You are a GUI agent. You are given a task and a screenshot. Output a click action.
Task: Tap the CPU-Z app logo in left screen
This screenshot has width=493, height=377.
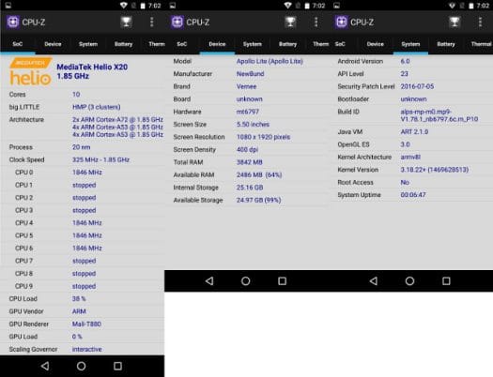click(x=13, y=22)
